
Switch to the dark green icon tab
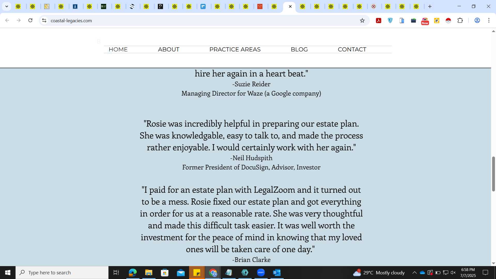(x=104, y=7)
